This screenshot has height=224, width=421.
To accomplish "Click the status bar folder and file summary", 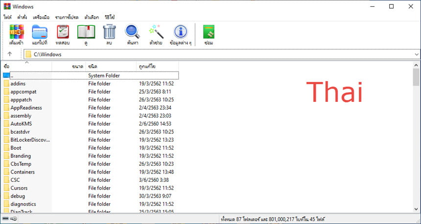I will [x=273, y=219].
